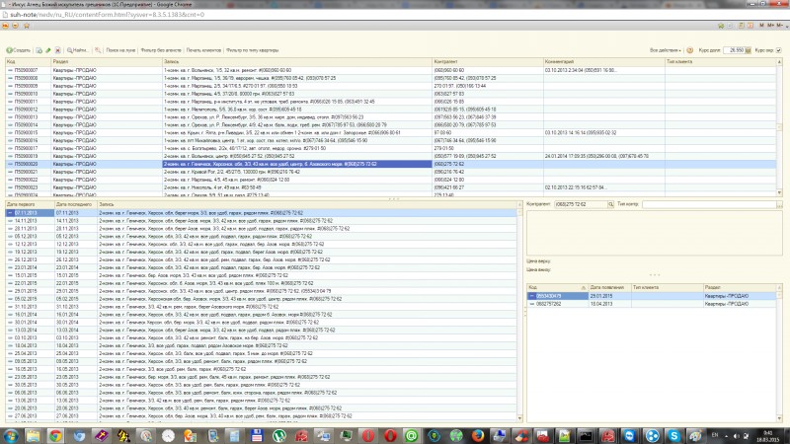
Task: Open Skype from the taskbar
Action: point(673,435)
